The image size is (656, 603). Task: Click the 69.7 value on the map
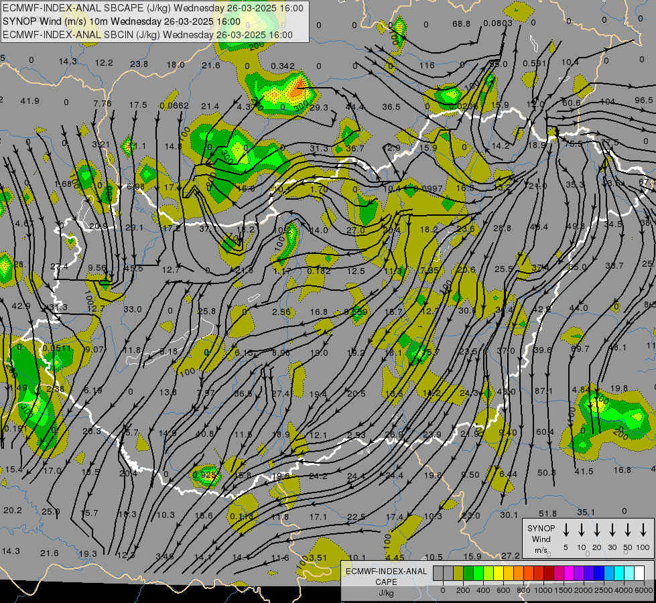580,348
